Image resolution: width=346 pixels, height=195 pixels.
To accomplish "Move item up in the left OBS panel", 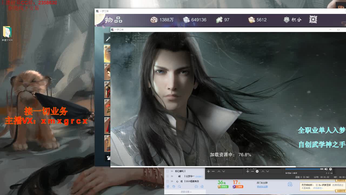I will pyautogui.click(x=219, y=171).
